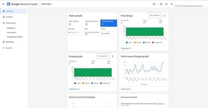
Task: Go to Performance Dashboard sub-item
Action: click(11, 28)
